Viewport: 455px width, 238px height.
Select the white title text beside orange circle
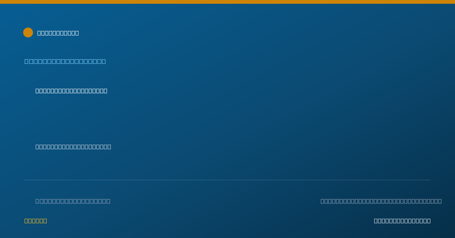pos(58,33)
